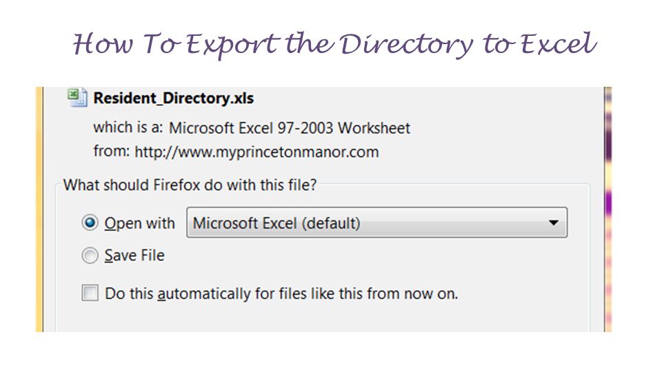Click the myprincetonmanor.com source URL
The height and width of the screenshot is (372, 662).
[x=257, y=152]
